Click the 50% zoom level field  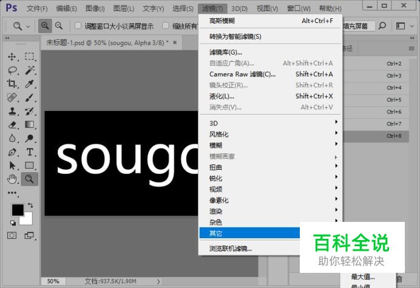pos(53,281)
